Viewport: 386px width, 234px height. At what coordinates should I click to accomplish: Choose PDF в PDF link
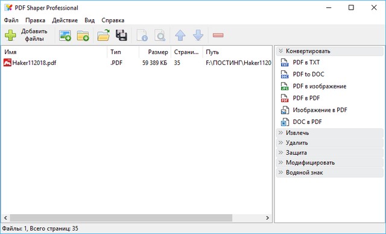306,98
